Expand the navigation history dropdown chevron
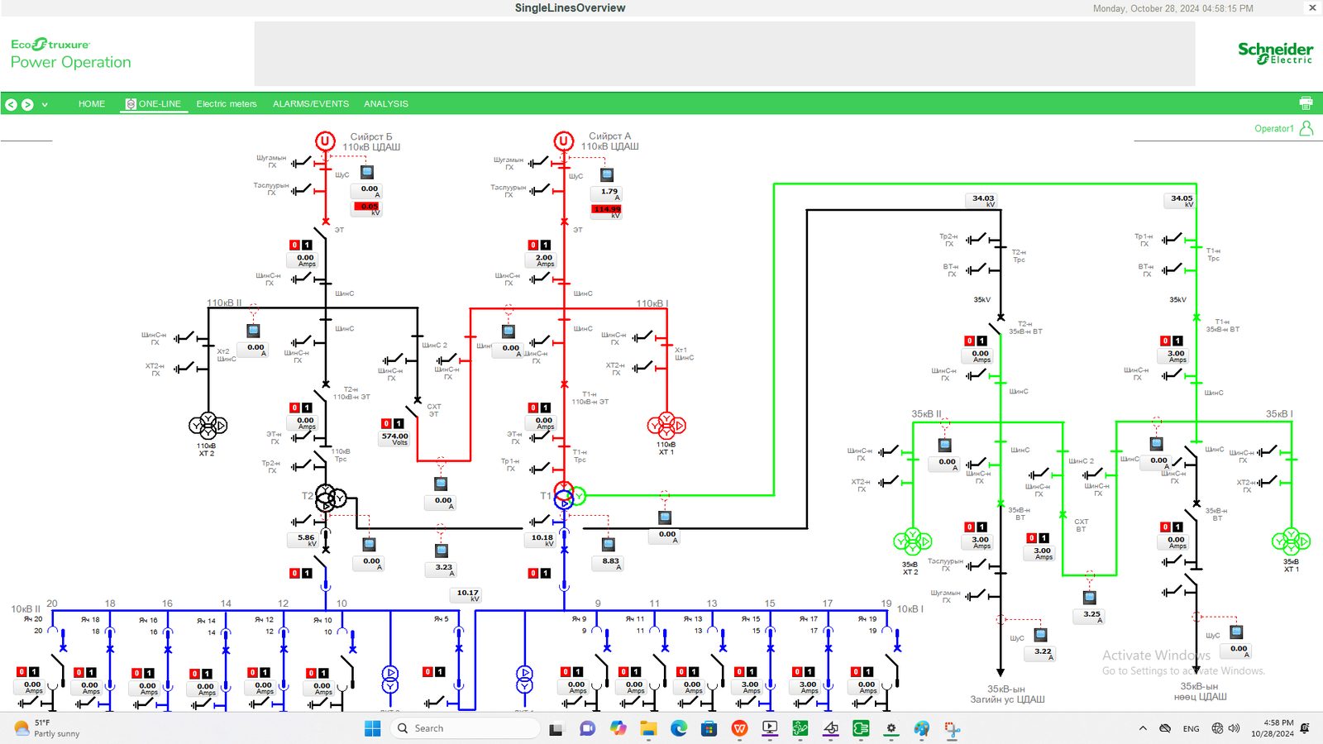The image size is (1323, 744). pyautogui.click(x=45, y=105)
